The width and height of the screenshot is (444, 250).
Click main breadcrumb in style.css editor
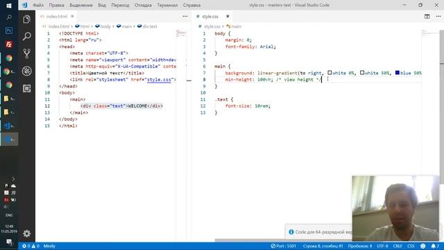coord(234,26)
